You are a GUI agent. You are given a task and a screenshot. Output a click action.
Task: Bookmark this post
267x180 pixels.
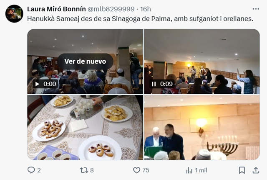coord(242,170)
